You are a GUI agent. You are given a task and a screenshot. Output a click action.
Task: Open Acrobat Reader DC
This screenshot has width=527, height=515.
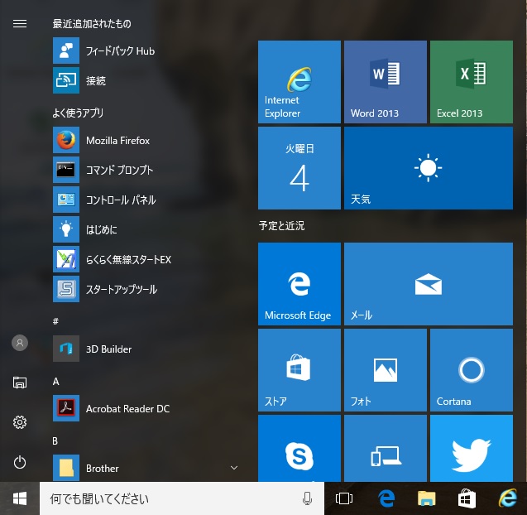click(146, 408)
